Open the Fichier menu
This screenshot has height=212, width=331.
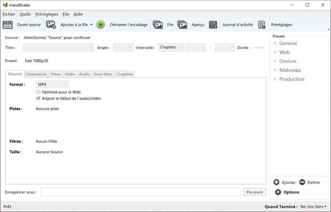tap(9, 14)
